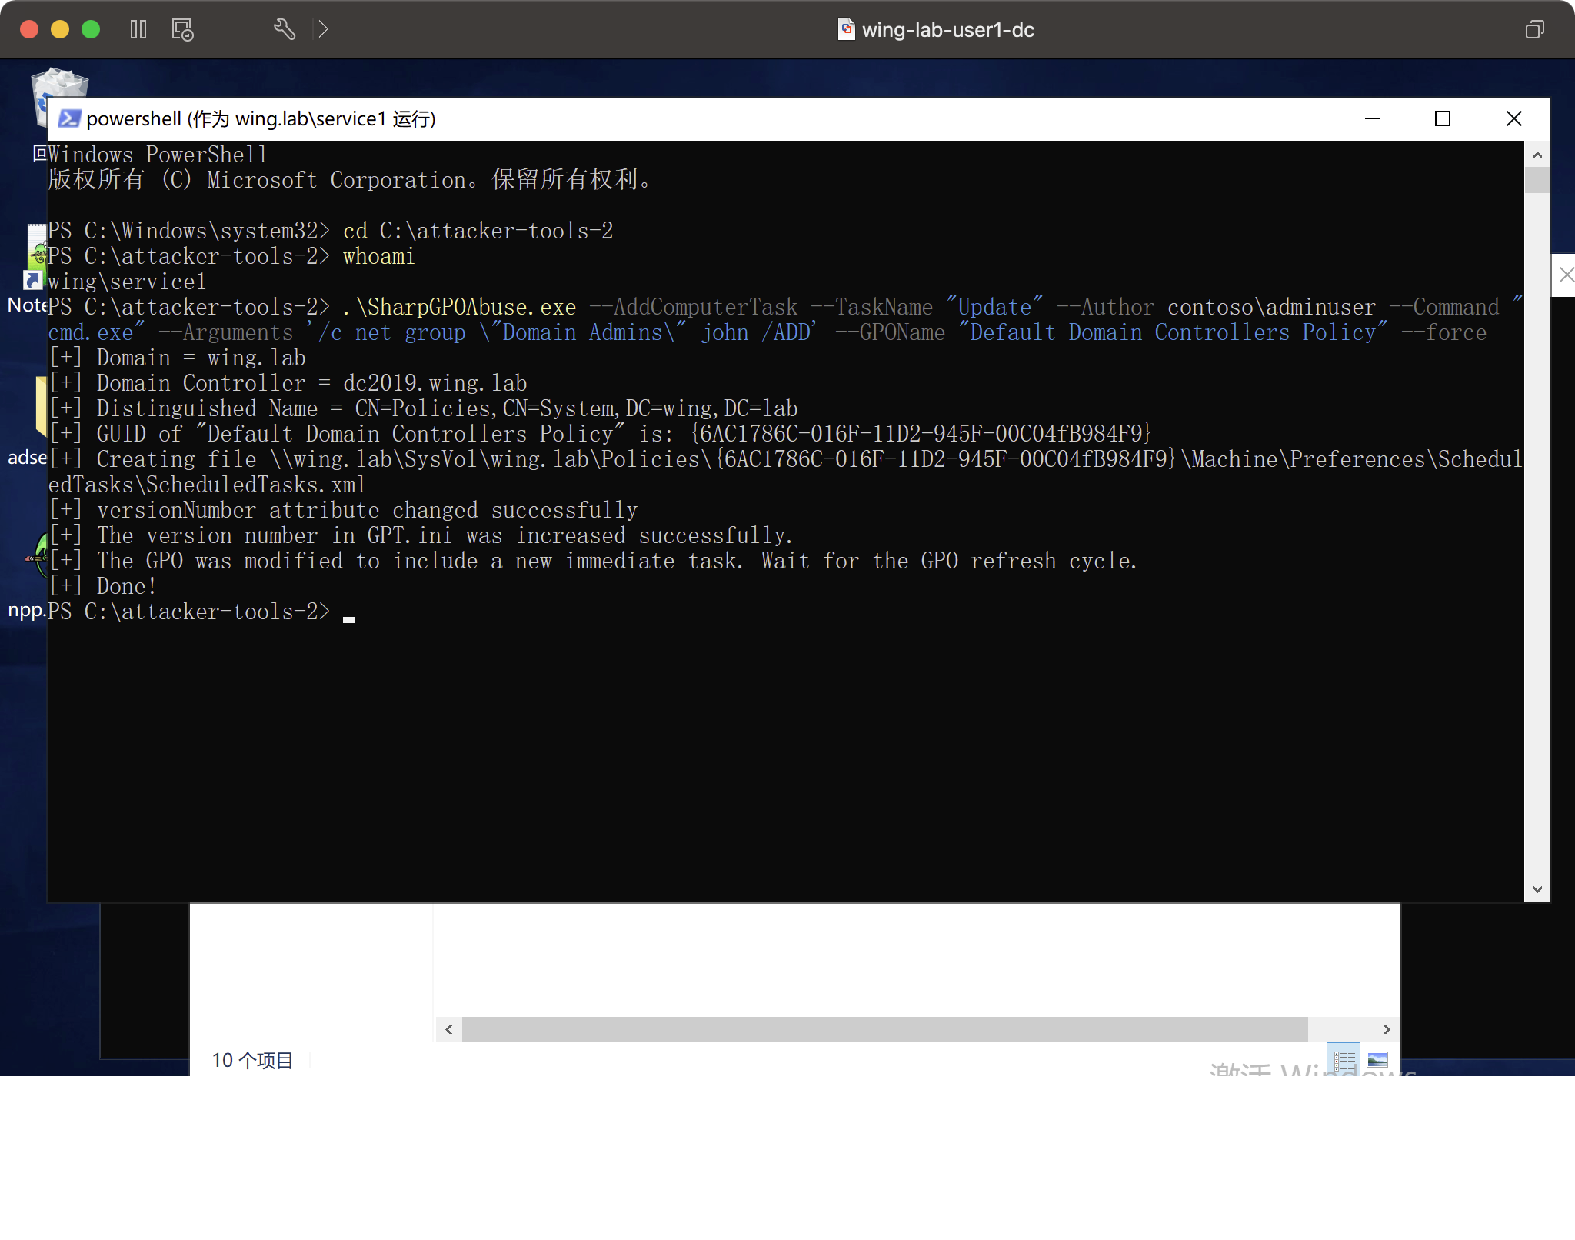Click PowerShell scrollbar up arrow

pyautogui.click(x=1537, y=155)
